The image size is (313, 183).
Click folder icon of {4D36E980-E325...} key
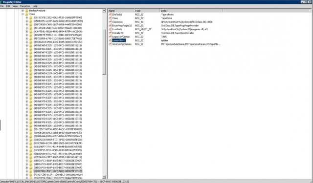point(31,126)
